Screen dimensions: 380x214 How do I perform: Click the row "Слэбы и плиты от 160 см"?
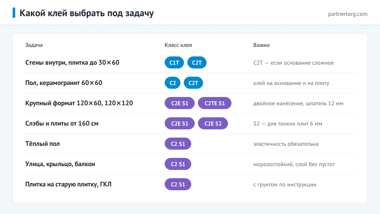click(190, 124)
